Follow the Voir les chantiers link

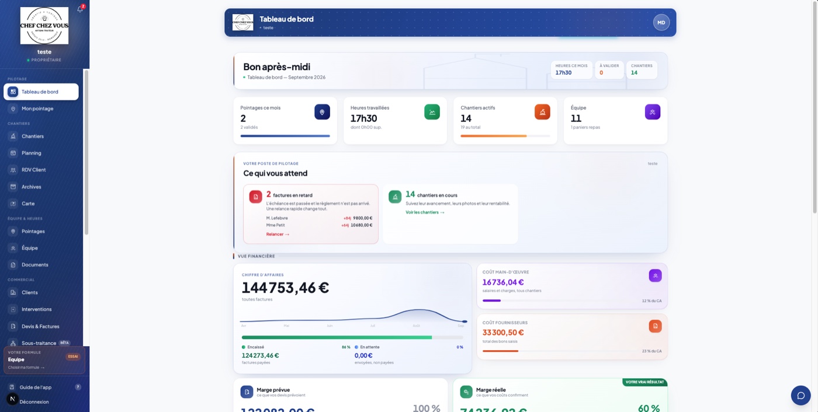(425, 212)
